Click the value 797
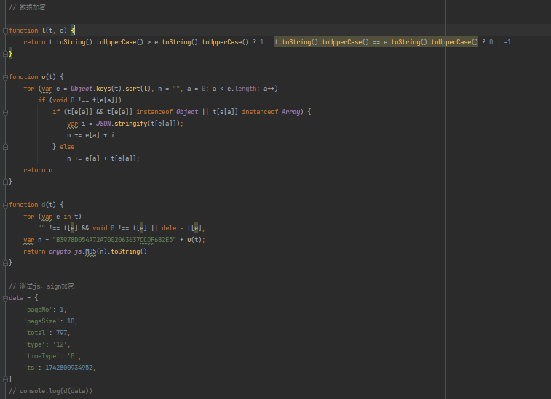This screenshot has width=551, height=399. (61, 333)
